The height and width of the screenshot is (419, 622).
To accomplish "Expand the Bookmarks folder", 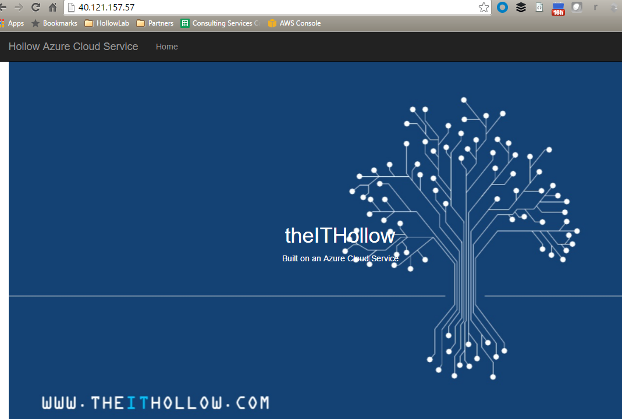I will pos(54,23).
